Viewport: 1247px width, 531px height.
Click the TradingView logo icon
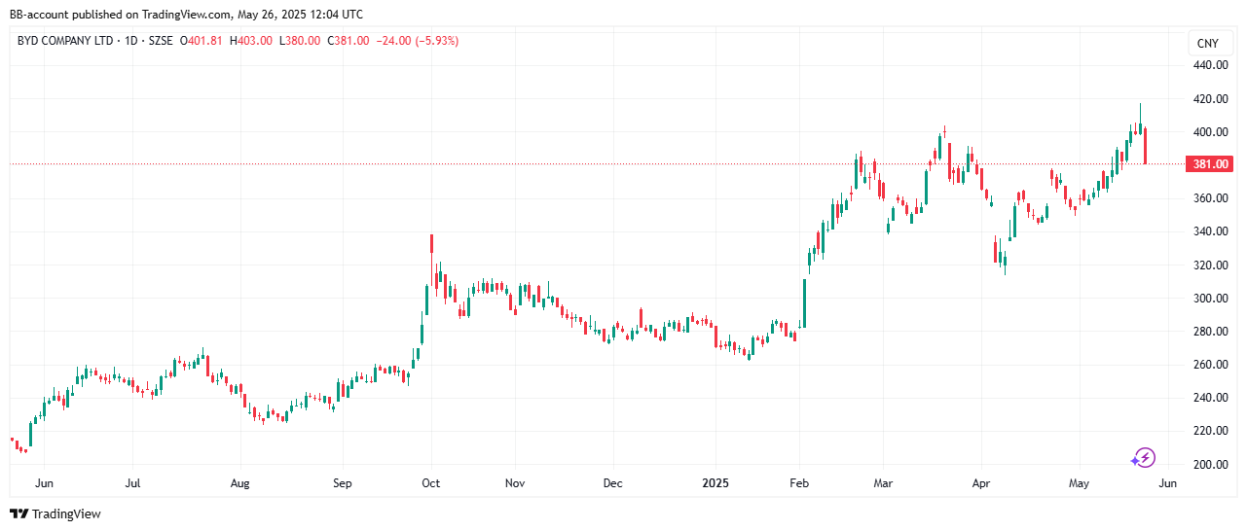coord(18,513)
